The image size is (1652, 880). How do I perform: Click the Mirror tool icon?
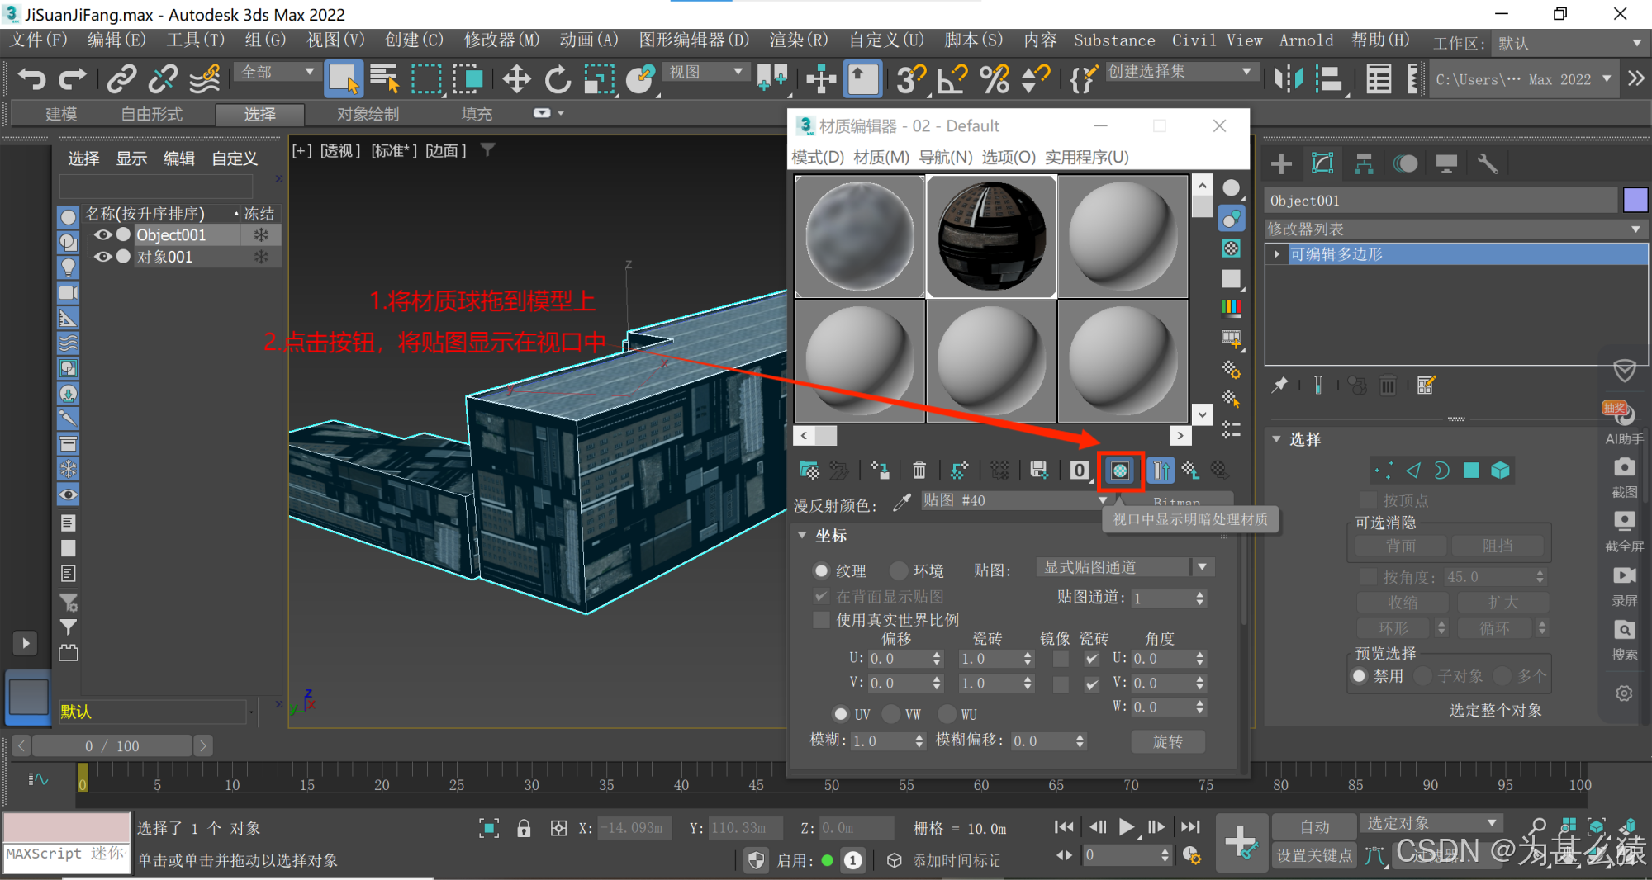(x=1288, y=79)
